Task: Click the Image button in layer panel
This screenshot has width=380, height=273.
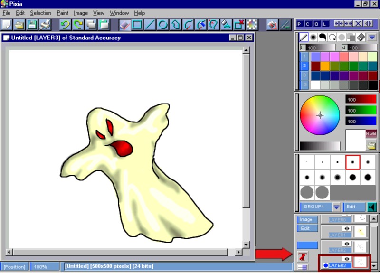Action: tap(306, 219)
